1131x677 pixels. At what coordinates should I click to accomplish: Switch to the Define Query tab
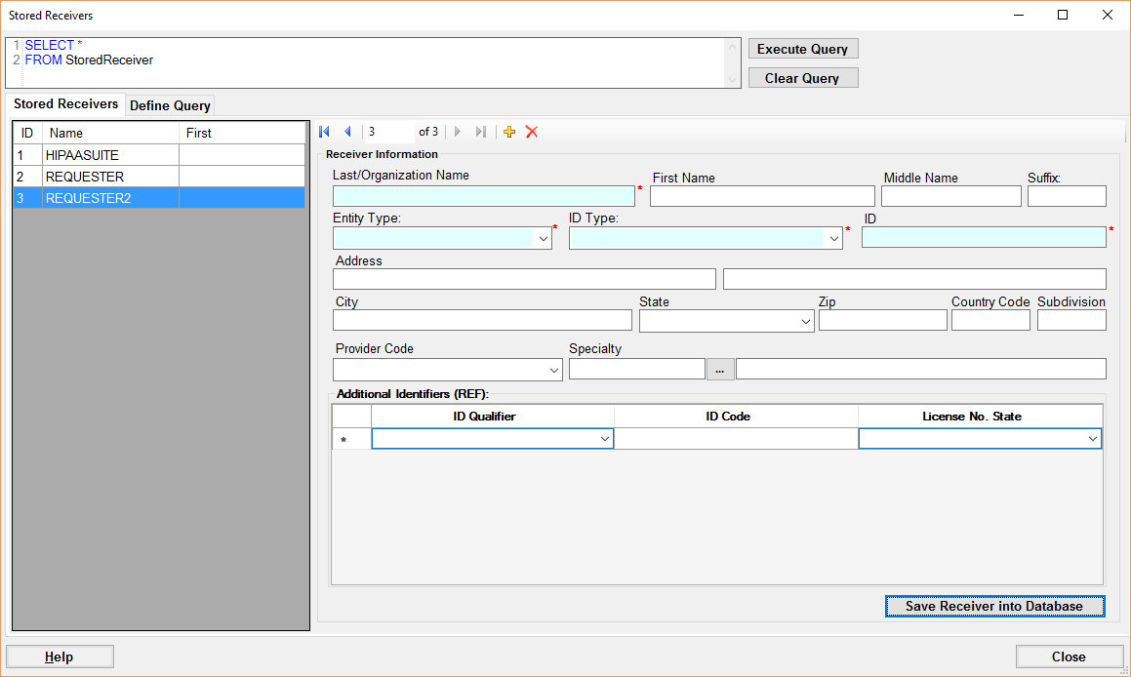(x=170, y=105)
